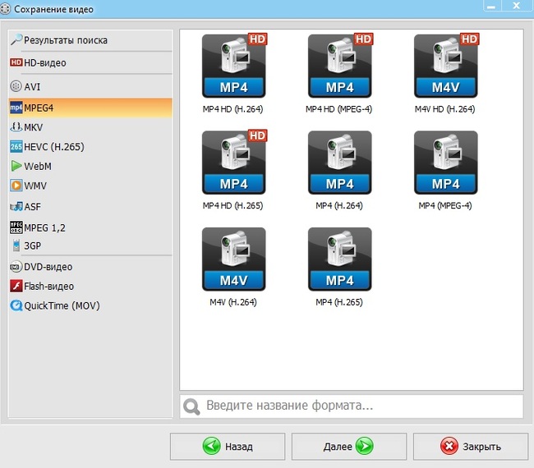The height and width of the screenshot is (468, 534).
Task: Choose the MP4 HD (MPEG-4) format icon
Action: click(x=340, y=66)
